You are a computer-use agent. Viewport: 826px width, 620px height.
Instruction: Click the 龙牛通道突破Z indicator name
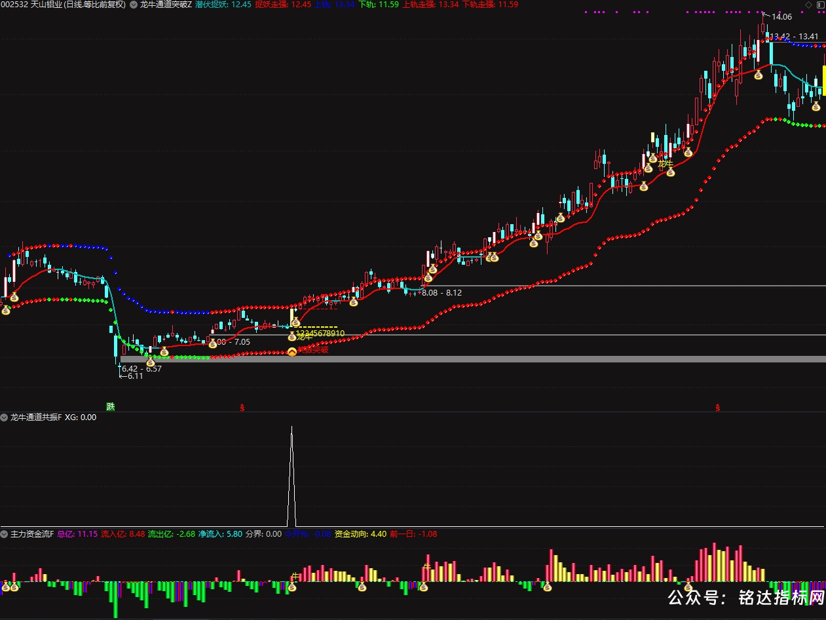(166, 5)
